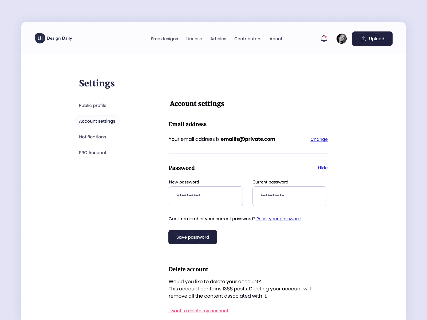Open notifications via the bell icon

click(323, 39)
